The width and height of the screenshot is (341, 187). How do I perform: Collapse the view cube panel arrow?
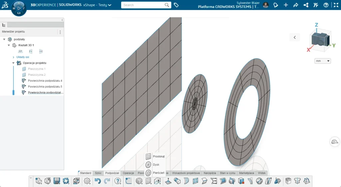(295, 37)
